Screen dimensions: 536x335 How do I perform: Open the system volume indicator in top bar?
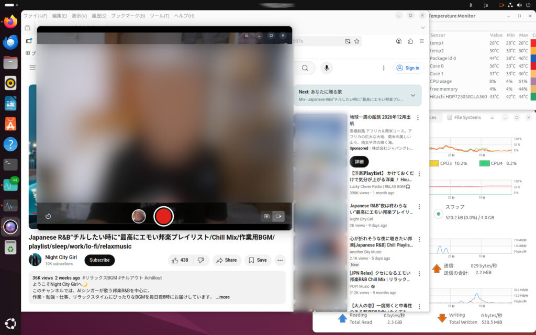(519, 5)
